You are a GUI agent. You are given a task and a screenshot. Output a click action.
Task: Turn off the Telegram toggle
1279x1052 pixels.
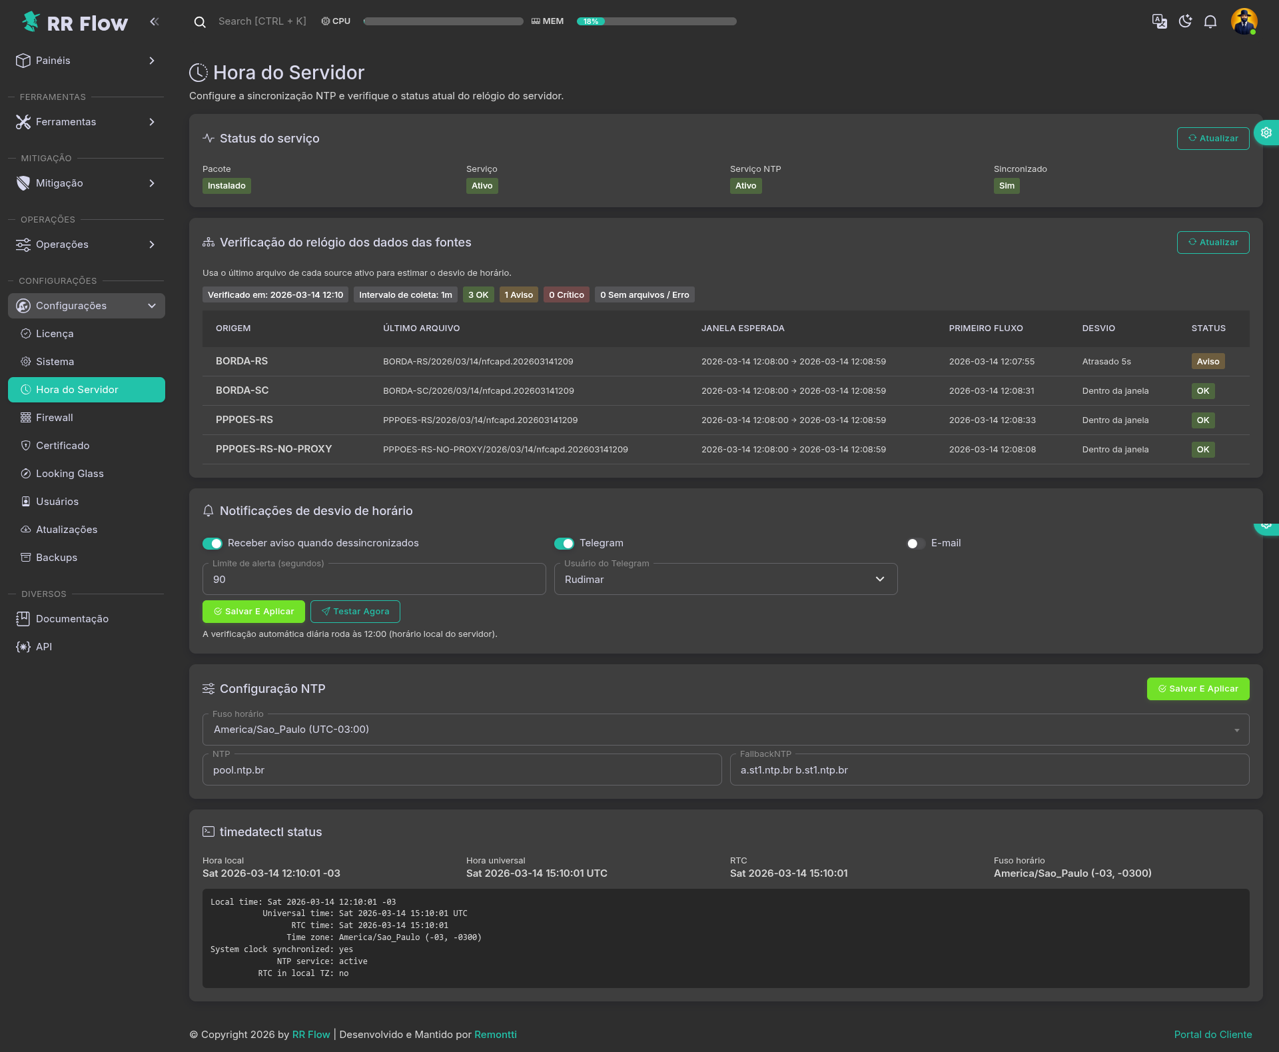click(x=564, y=544)
